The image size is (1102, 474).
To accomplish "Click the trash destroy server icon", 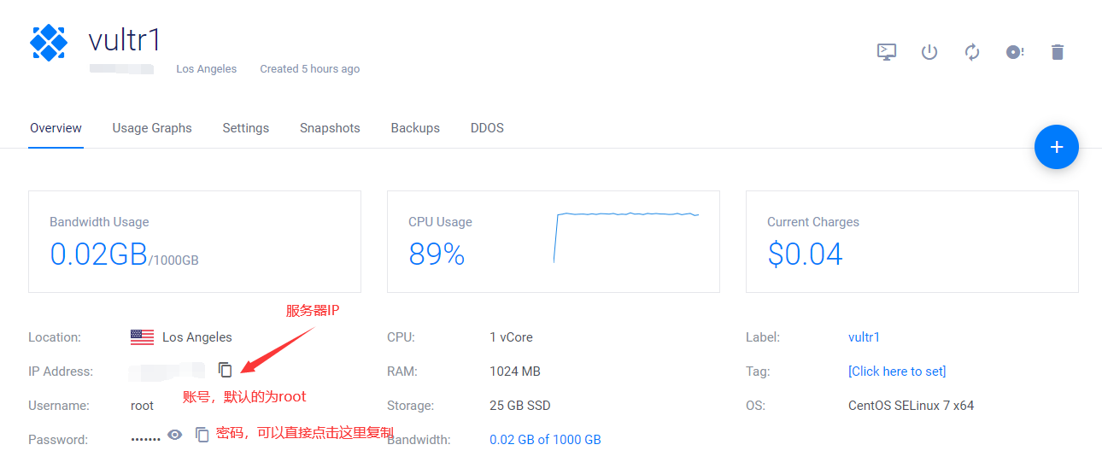I will point(1058,52).
